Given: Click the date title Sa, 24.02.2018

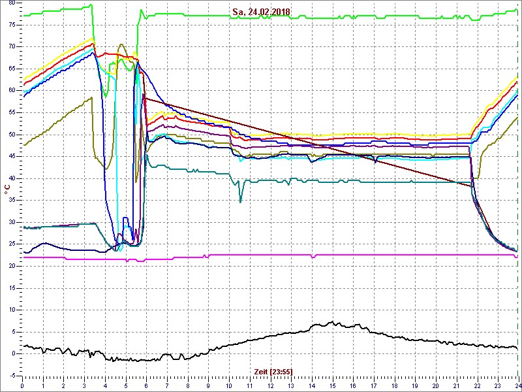Looking at the screenshot, I should pyautogui.click(x=261, y=12).
